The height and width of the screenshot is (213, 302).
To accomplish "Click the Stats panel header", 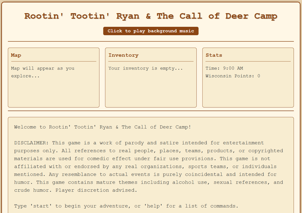I will coord(214,55).
